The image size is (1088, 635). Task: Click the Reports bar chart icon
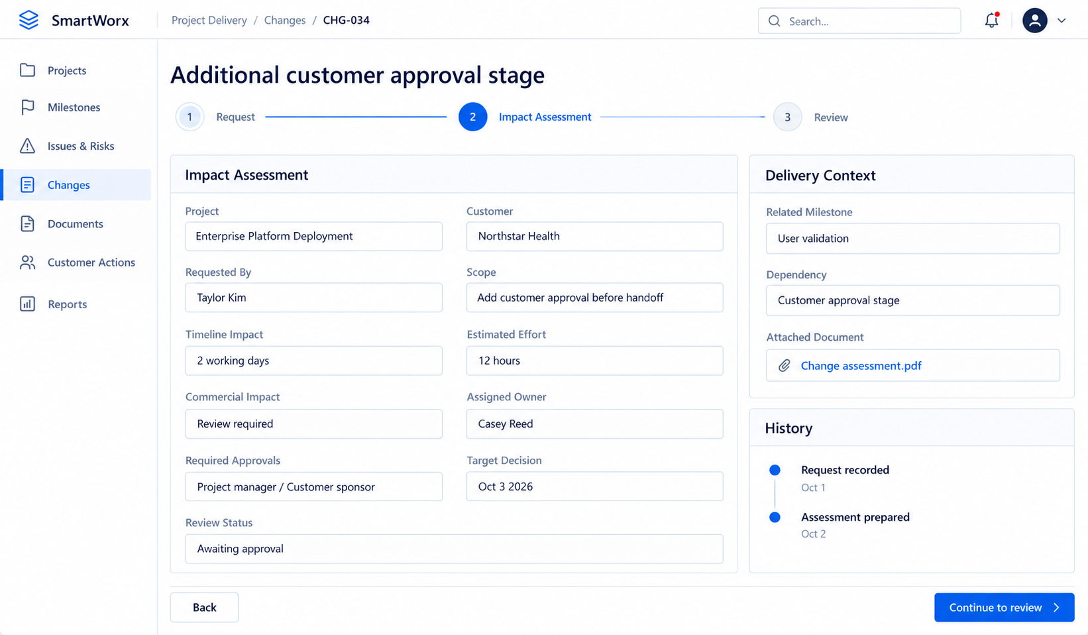[x=27, y=304]
